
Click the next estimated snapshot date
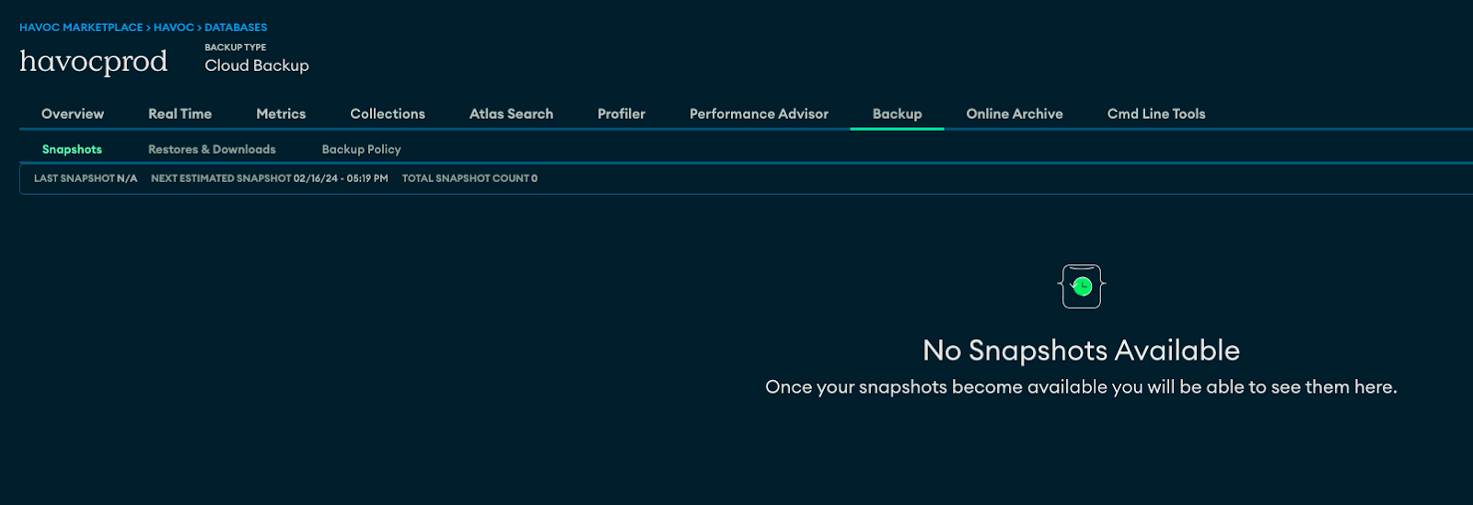tap(341, 178)
